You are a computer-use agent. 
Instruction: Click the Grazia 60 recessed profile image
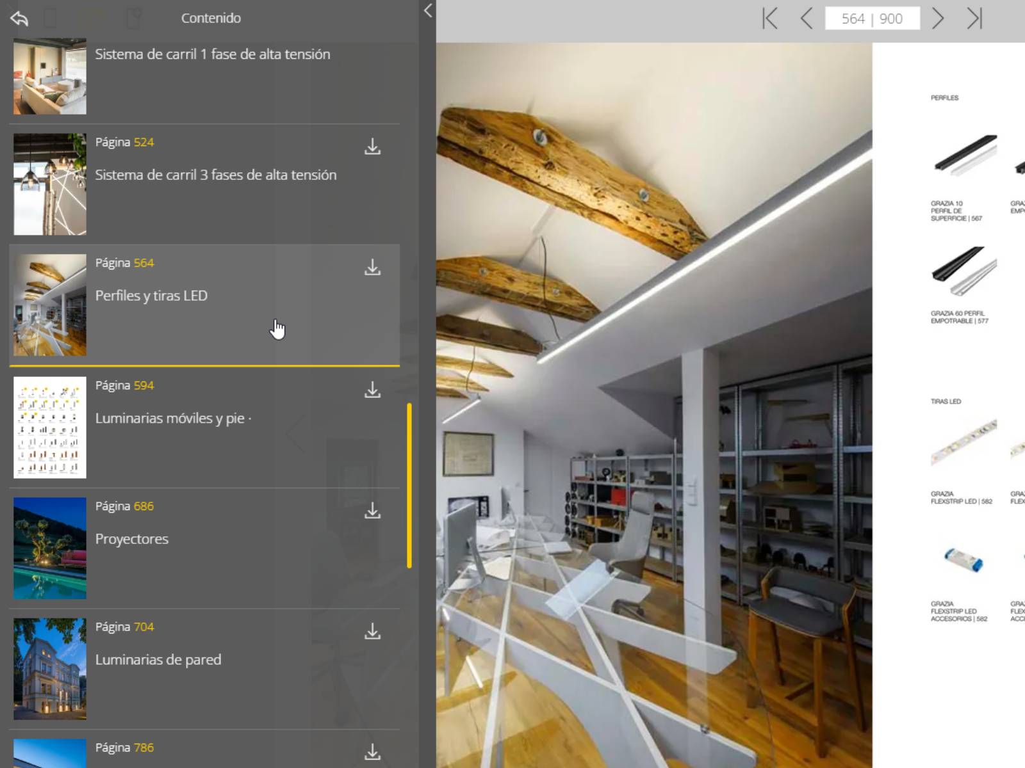[x=965, y=271]
